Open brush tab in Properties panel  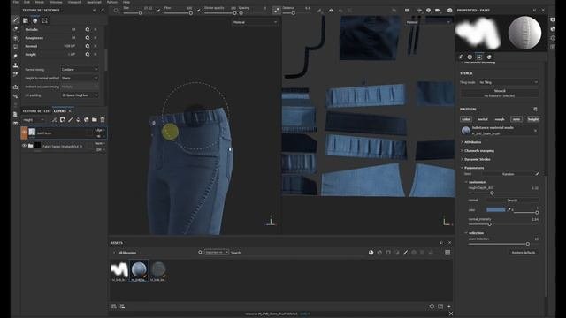point(461,57)
